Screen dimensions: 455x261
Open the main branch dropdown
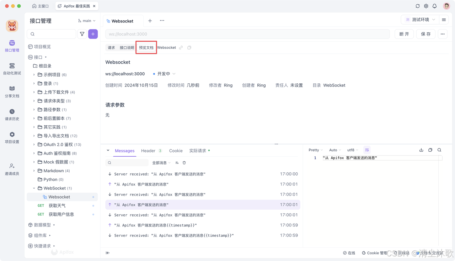tap(86, 21)
